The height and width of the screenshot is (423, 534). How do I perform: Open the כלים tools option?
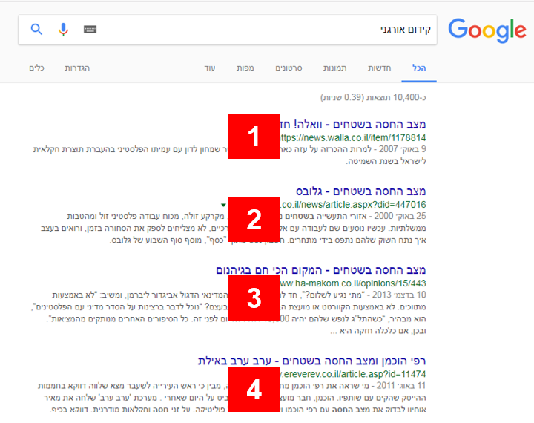click(36, 68)
